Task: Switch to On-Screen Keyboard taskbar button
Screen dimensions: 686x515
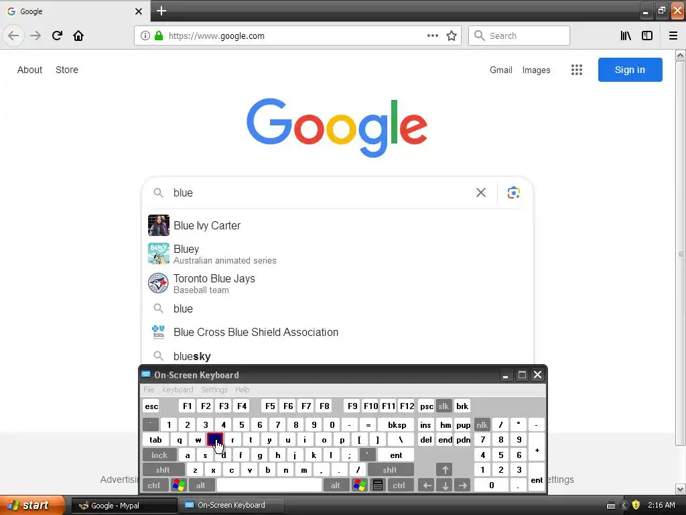Action: [232, 506]
